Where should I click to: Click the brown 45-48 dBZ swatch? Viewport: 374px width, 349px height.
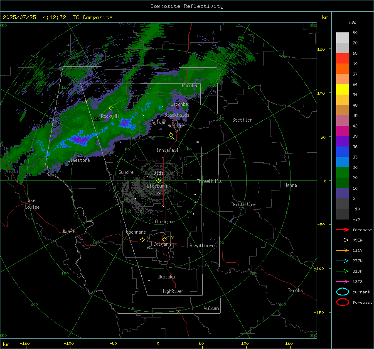click(x=342, y=110)
